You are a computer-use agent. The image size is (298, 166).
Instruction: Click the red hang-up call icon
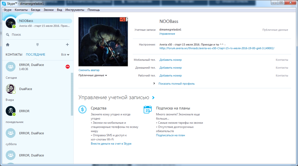pyautogui.click(x=68, y=67)
